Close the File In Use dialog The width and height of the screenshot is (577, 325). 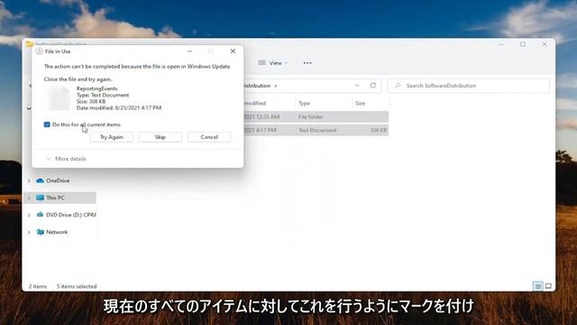click(233, 51)
